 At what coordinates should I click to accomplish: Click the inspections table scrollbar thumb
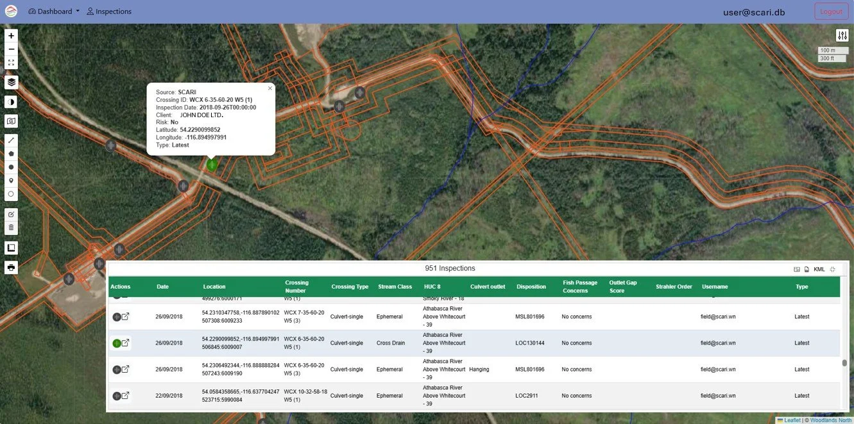[844, 363]
